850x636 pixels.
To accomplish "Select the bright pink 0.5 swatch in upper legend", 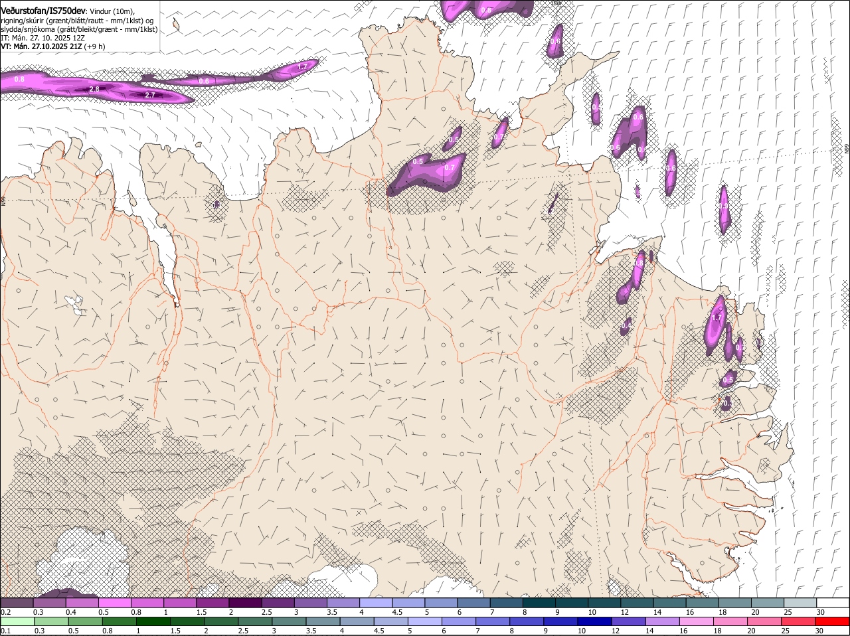I will tap(114, 602).
